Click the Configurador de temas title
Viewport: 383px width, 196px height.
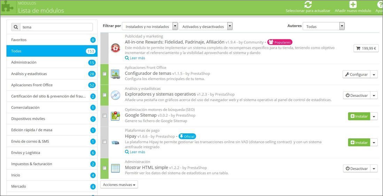click(x=148, y=73)
